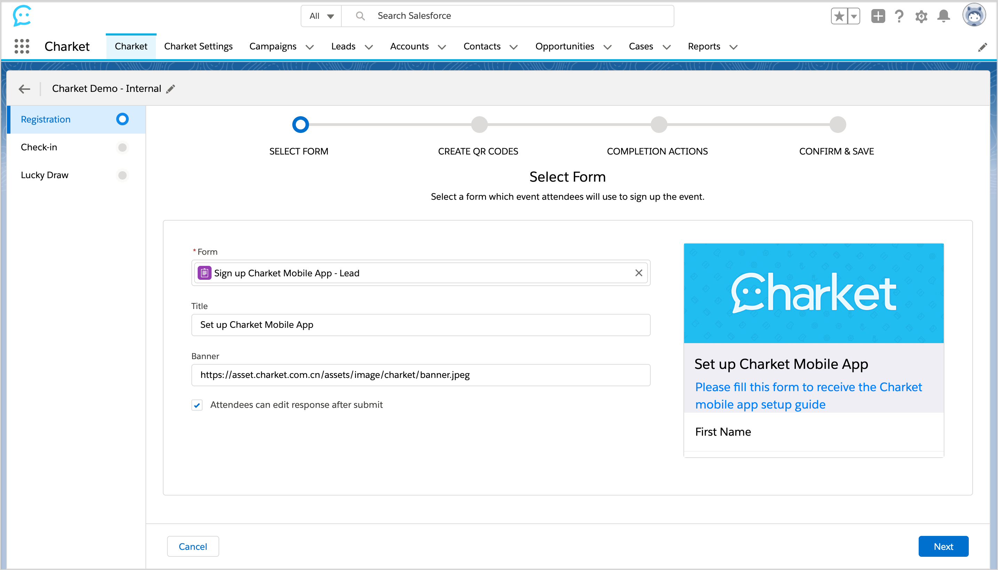Expand the Opportunities tab chevron
The image size is (998, 570).
(608, 47)
